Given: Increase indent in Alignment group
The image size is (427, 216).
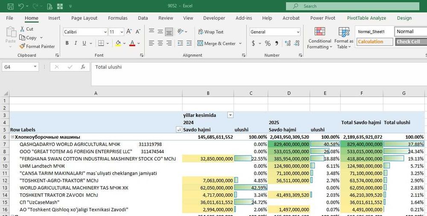Looking at the screenshot, I should pos(189,43).
